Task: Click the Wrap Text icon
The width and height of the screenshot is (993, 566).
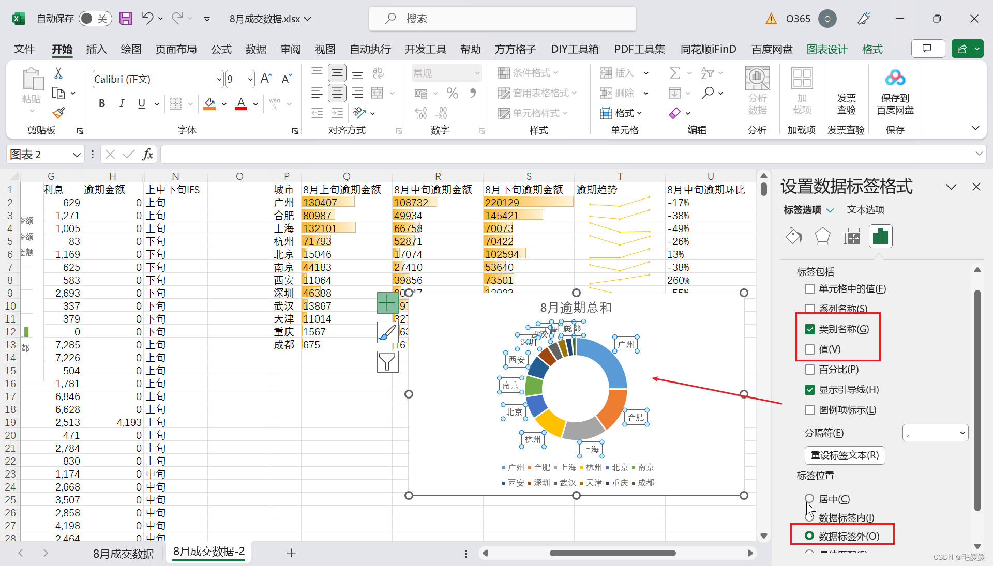Action: coord(379,73)
